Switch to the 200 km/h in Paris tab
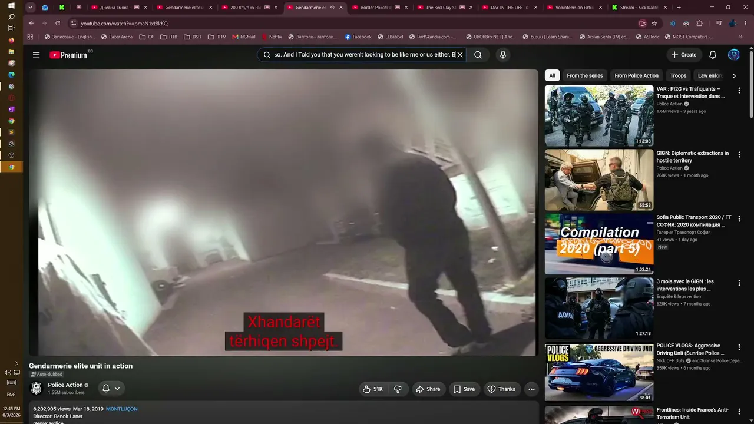The height and width of the screenshot is (424, 754). (x=249, y=8)
